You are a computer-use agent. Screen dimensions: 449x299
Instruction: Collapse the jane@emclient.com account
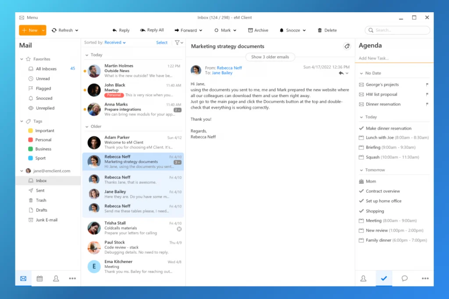coord(22,171)
